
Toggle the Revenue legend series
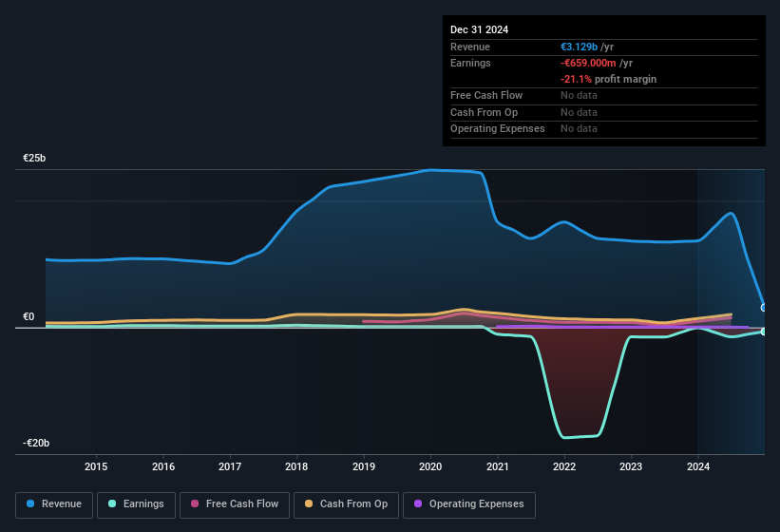54,504
